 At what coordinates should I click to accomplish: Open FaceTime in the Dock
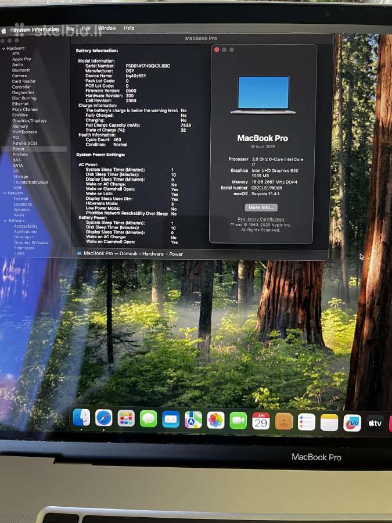click(x=238, y=421)
